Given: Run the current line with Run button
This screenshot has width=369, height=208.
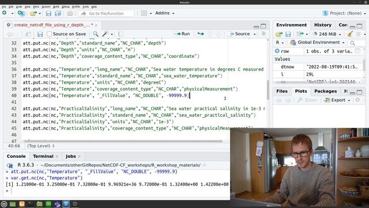Looking at the screenshot, I should tap(182, 34).
